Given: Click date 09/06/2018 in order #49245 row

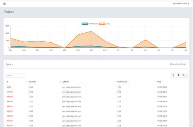Looking at the screenshot, I should (x=162, y=92).
